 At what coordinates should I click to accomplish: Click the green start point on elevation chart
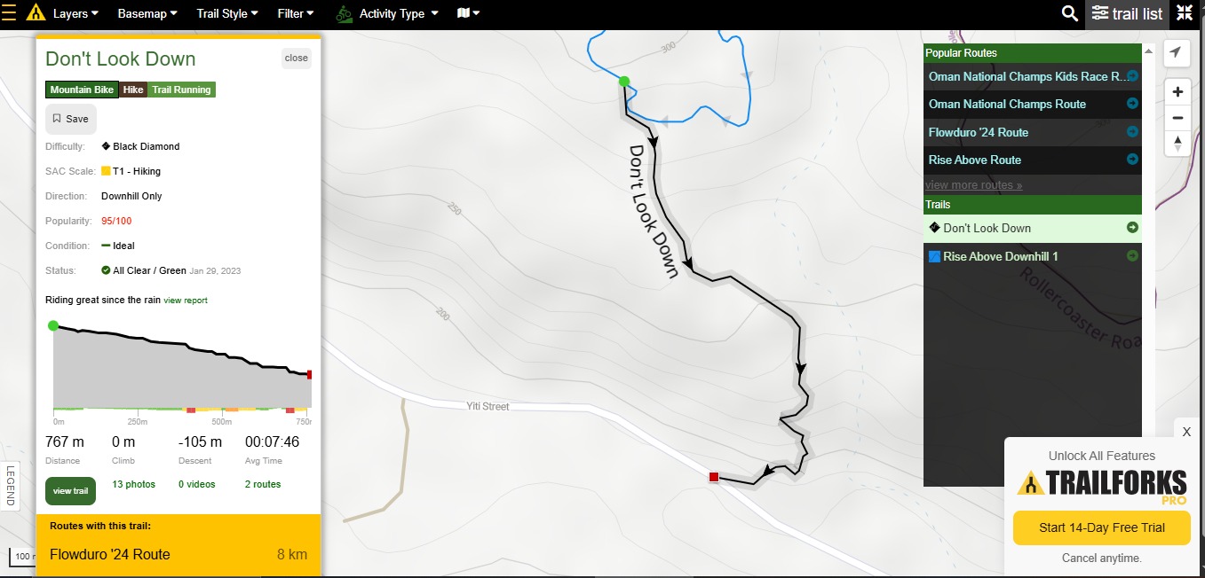tap(53, 325)
